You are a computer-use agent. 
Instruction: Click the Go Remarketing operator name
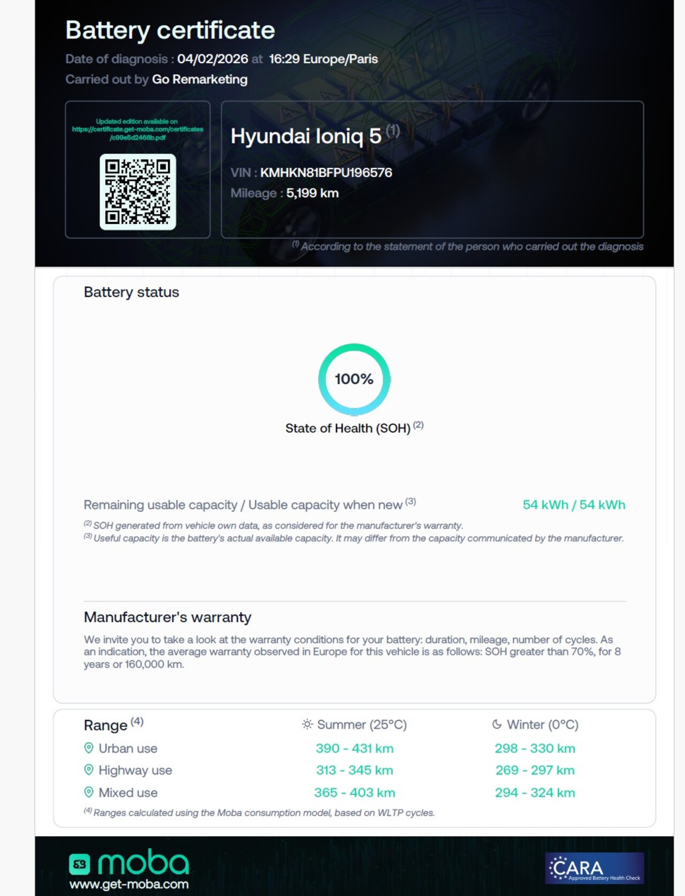point(200,79)
